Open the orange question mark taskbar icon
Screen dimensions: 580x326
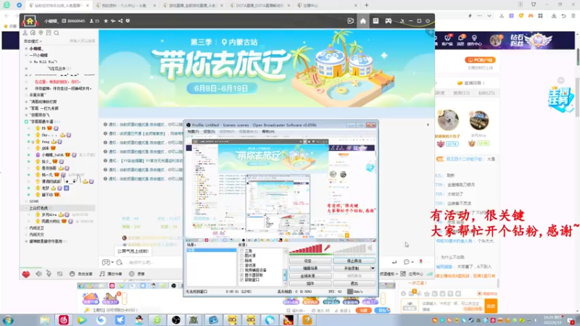coord(307,319)
